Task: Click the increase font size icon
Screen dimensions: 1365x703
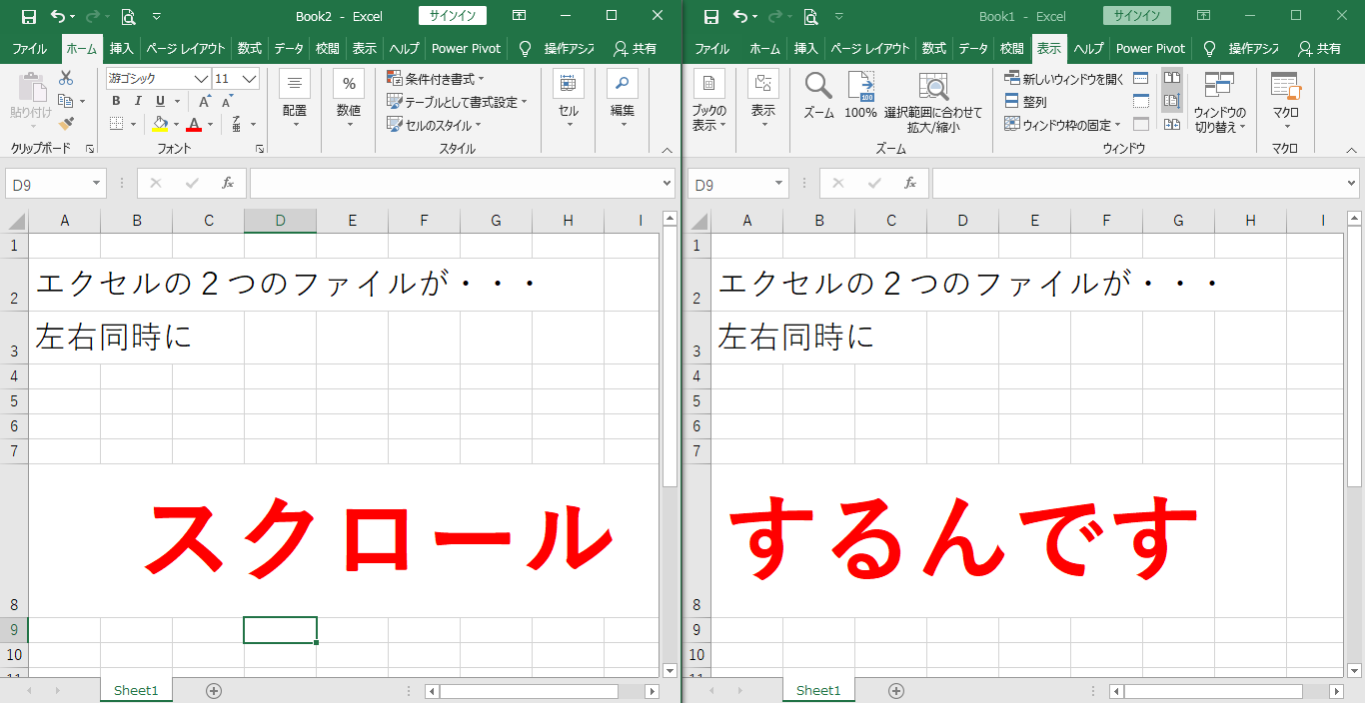Action: 205,101
